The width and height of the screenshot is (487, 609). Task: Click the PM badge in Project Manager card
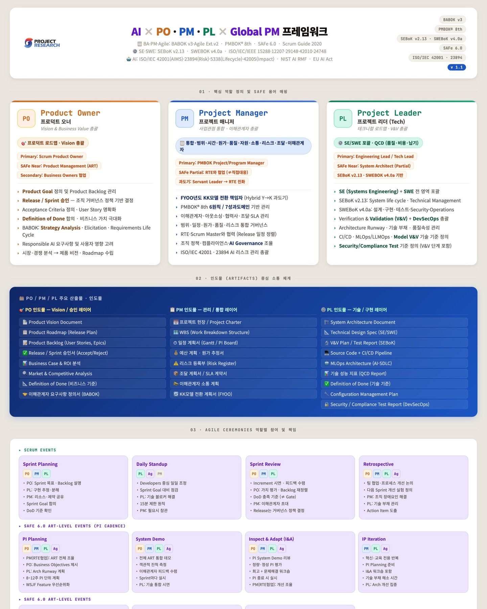pos(185,118)
